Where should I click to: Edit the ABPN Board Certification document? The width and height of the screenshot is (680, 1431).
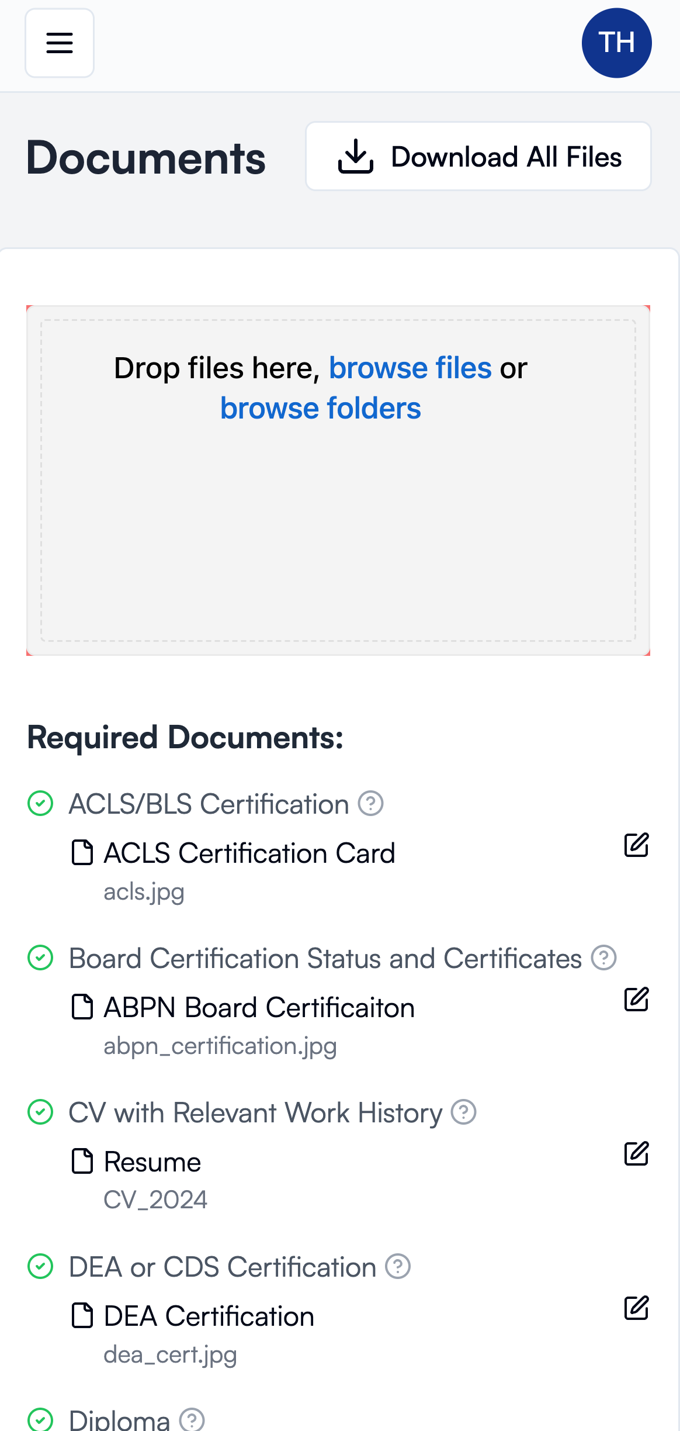(x=636, y=1000)
